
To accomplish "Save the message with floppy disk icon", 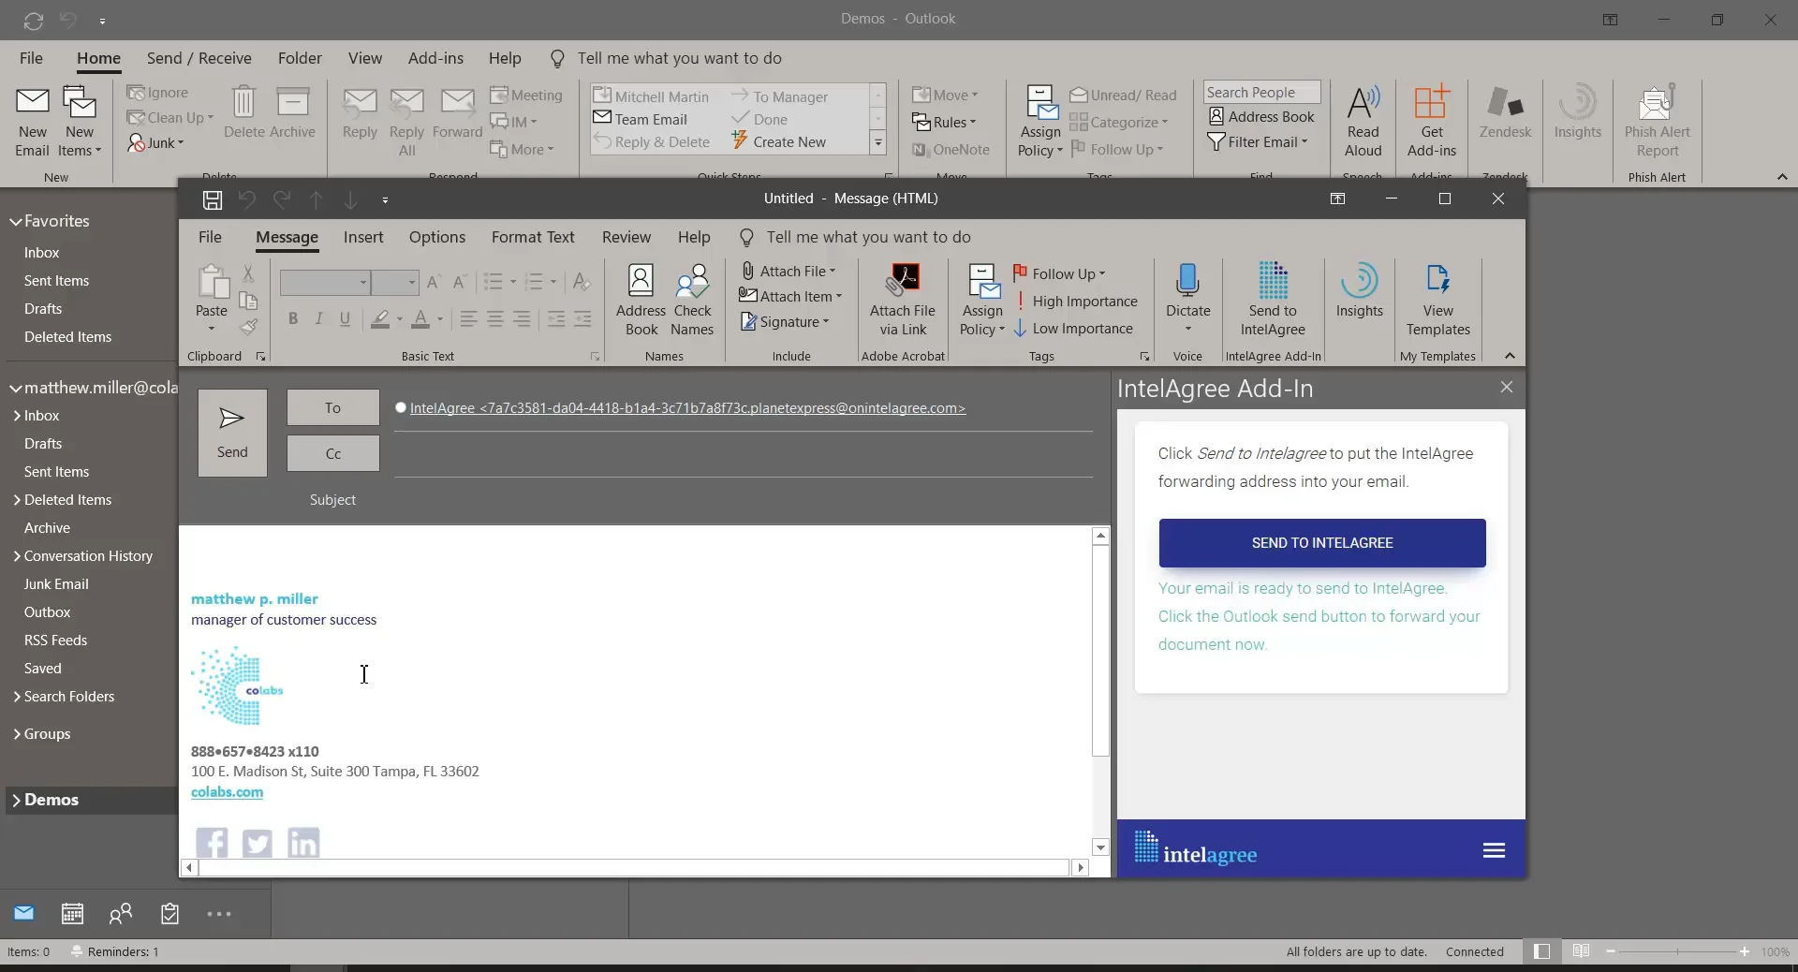I will [x=213, y=199].
